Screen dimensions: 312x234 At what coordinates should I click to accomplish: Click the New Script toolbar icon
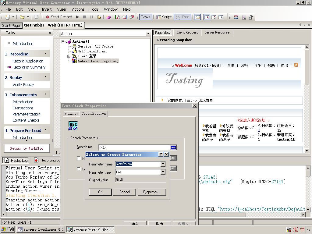8,17
